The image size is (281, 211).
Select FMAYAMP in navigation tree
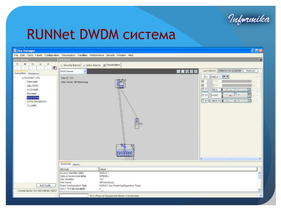pyautogui.click(x=32, y=82)
